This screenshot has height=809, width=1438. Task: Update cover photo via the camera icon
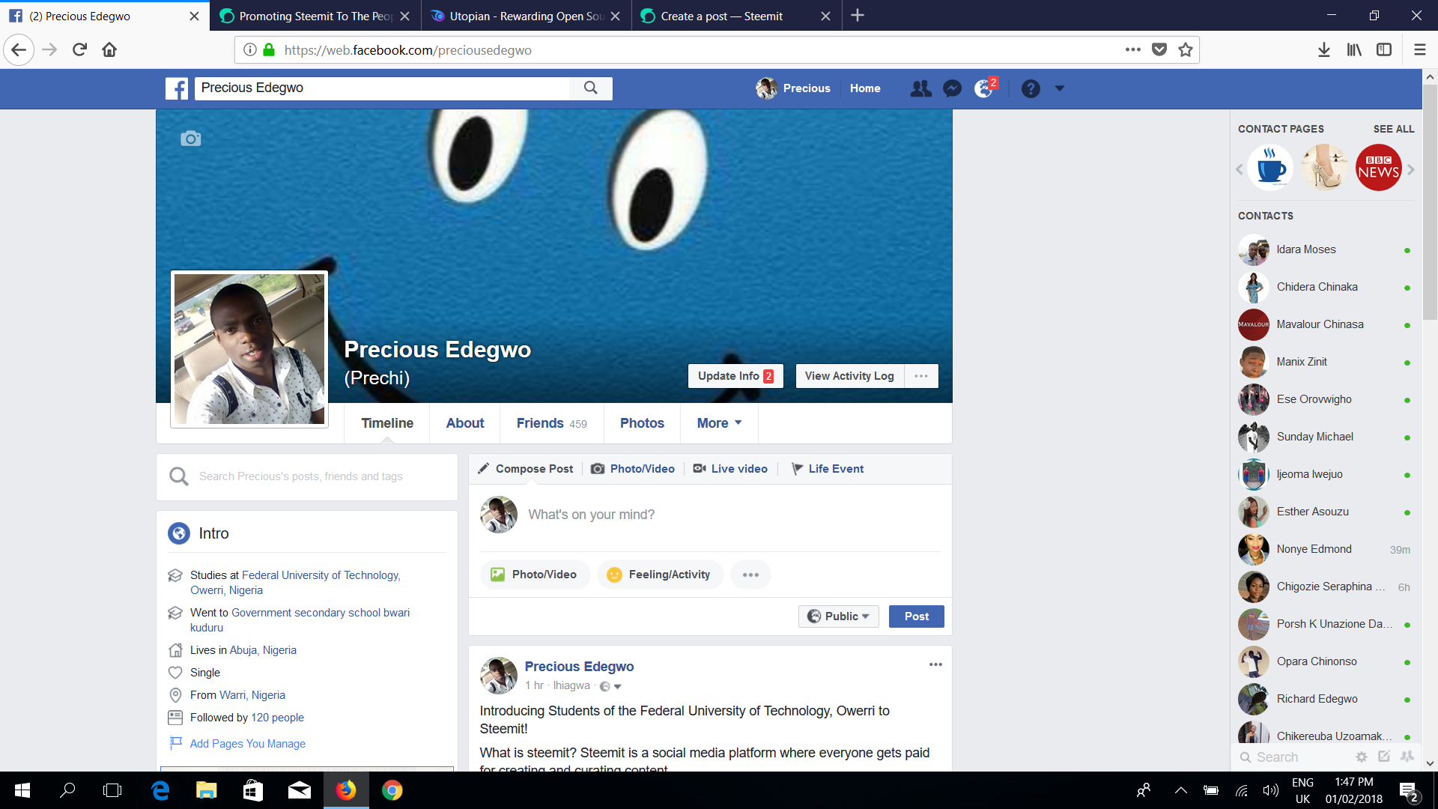point(191,139)
